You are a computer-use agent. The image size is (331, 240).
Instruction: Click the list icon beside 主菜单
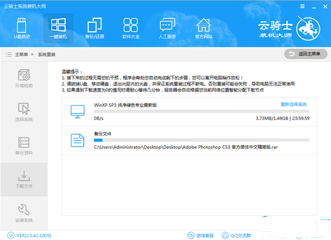coord(8,54)
